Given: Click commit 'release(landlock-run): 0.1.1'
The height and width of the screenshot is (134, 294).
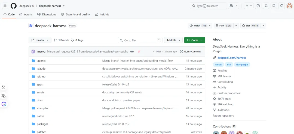Looking at the screenshot, I should (118, 116).
